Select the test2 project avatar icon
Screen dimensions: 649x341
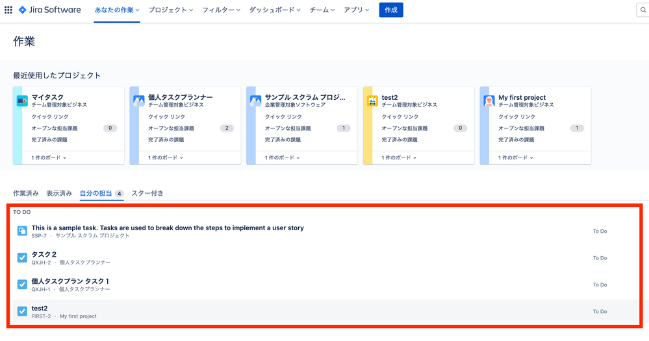pyautogui.click(x=372, y=100)
